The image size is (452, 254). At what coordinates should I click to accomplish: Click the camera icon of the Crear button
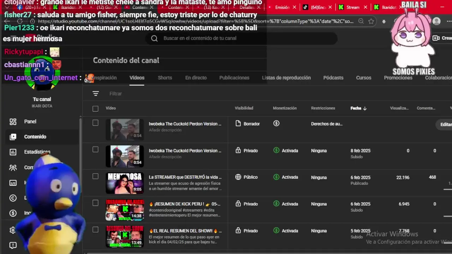tap(436, 38)
